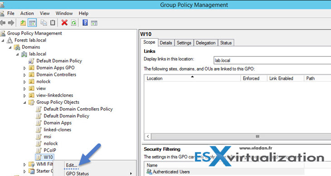Click the linked-clones GPO scroll icon
331x176 pixels.
tap(39, 130)
